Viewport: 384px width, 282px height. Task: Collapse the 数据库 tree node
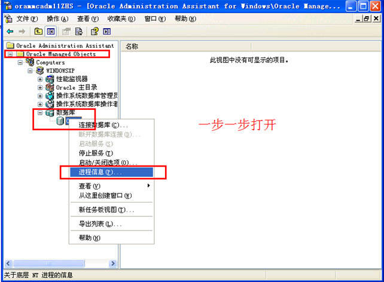[40, 113]
